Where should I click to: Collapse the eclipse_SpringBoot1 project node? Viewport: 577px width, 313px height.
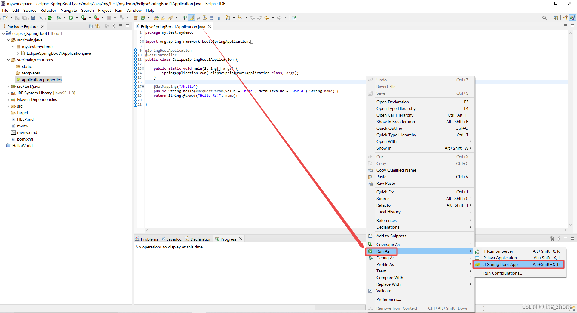point(3,33)
